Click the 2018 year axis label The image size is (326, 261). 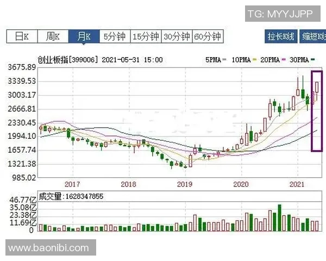[128, 184]
